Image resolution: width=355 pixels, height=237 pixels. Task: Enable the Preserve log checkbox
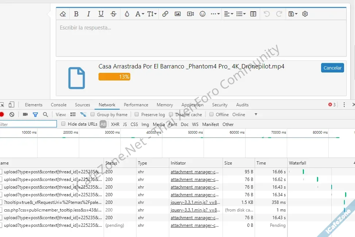137,114
